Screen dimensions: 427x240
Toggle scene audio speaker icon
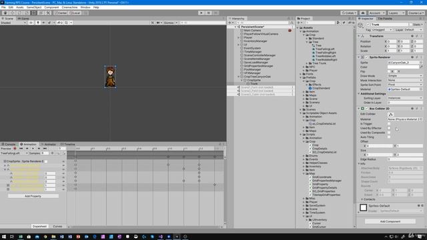click(x=43, y=23)
